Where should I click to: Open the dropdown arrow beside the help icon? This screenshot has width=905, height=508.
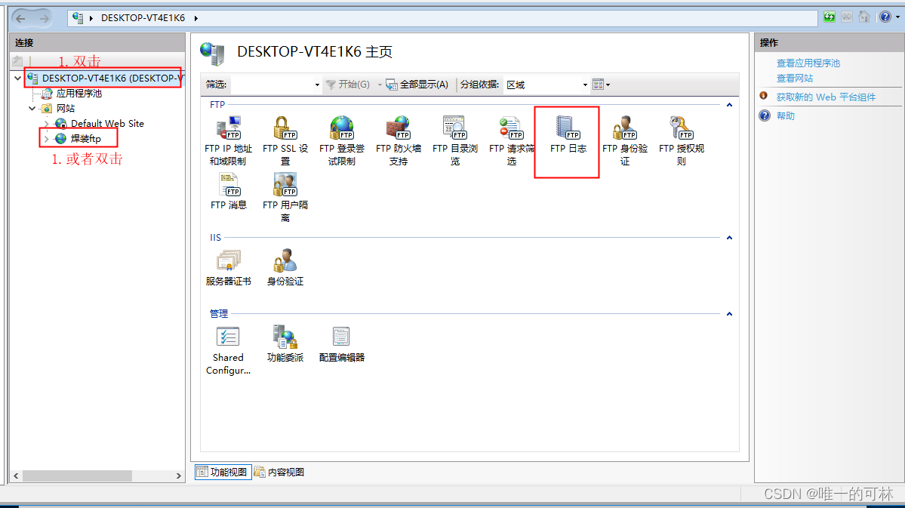897,17
